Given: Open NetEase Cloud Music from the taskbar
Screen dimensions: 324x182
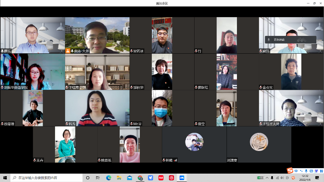Looking at the screenshot, I should (x=172, y=178).
